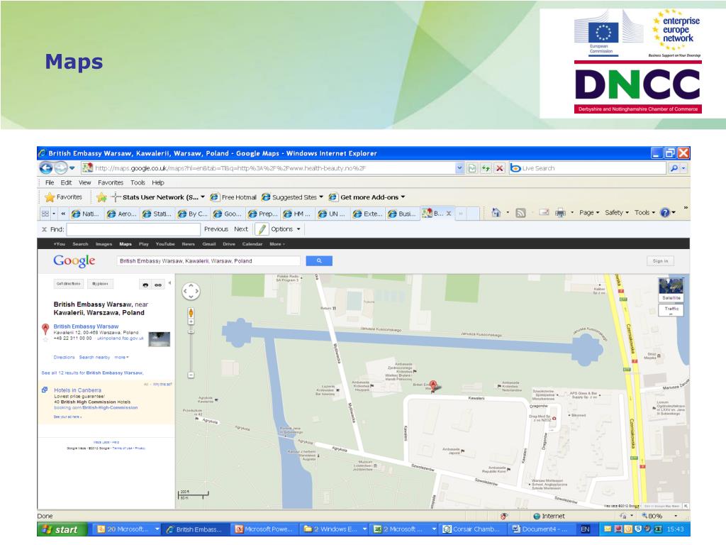The image size is (726, 545).
Task: Click the Google Maps print icon
Action: [145, 285]
